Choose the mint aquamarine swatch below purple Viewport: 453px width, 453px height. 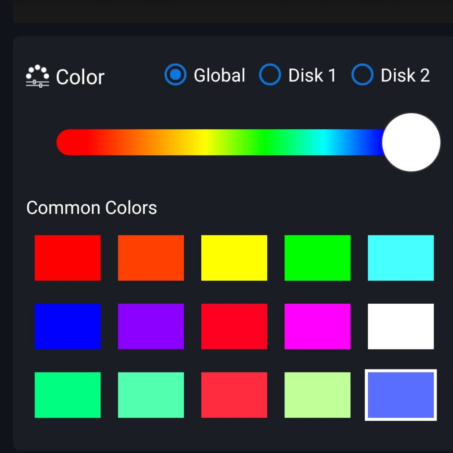click(151, 395)
